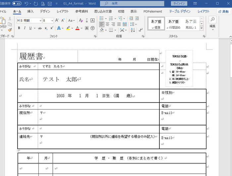
Task: Open the font name combo box MS 明朝
Action: tap(29, 21)
